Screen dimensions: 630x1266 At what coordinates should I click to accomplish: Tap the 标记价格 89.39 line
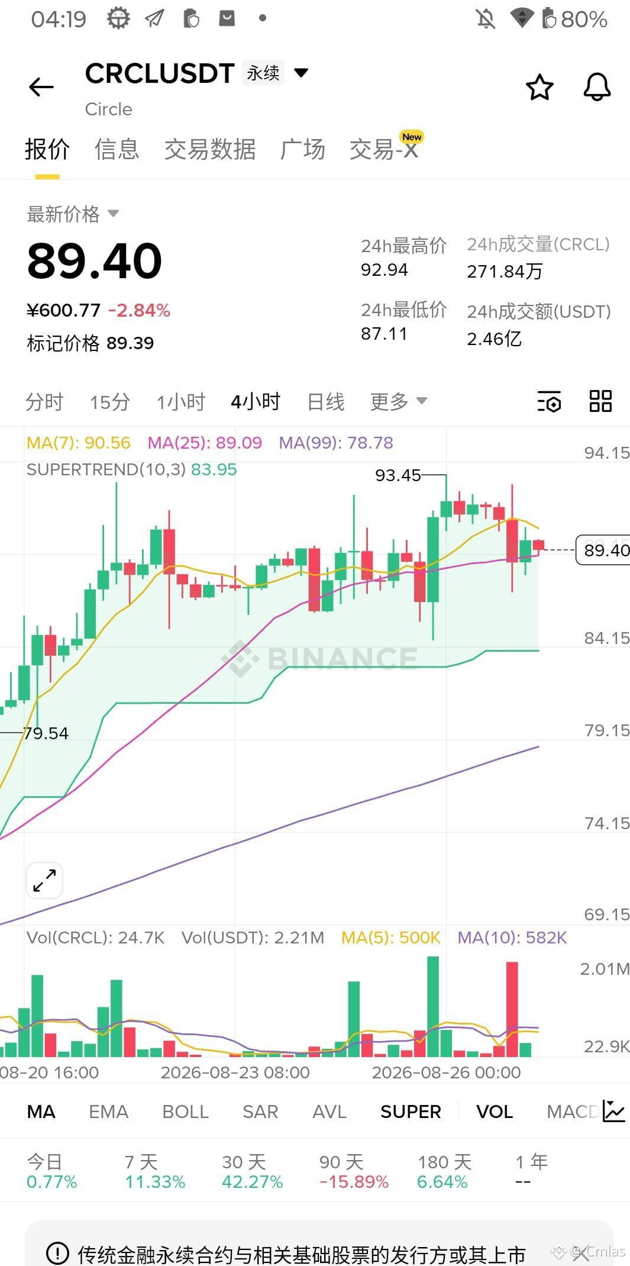pos(91,343)
